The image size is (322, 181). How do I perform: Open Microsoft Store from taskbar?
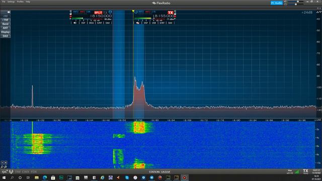tap(53, 177)
